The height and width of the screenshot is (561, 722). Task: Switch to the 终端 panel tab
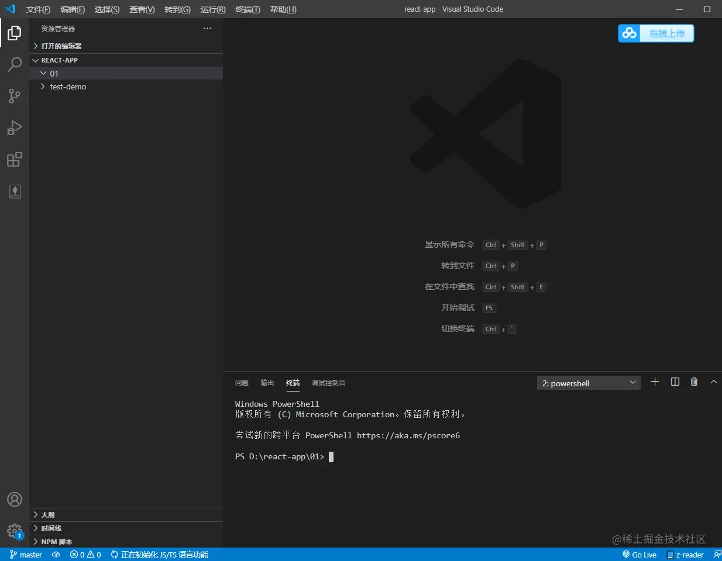click(293, 383)
